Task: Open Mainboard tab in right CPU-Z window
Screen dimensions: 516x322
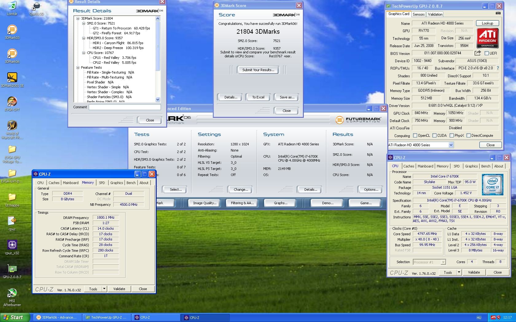Action: coord(425,166)
